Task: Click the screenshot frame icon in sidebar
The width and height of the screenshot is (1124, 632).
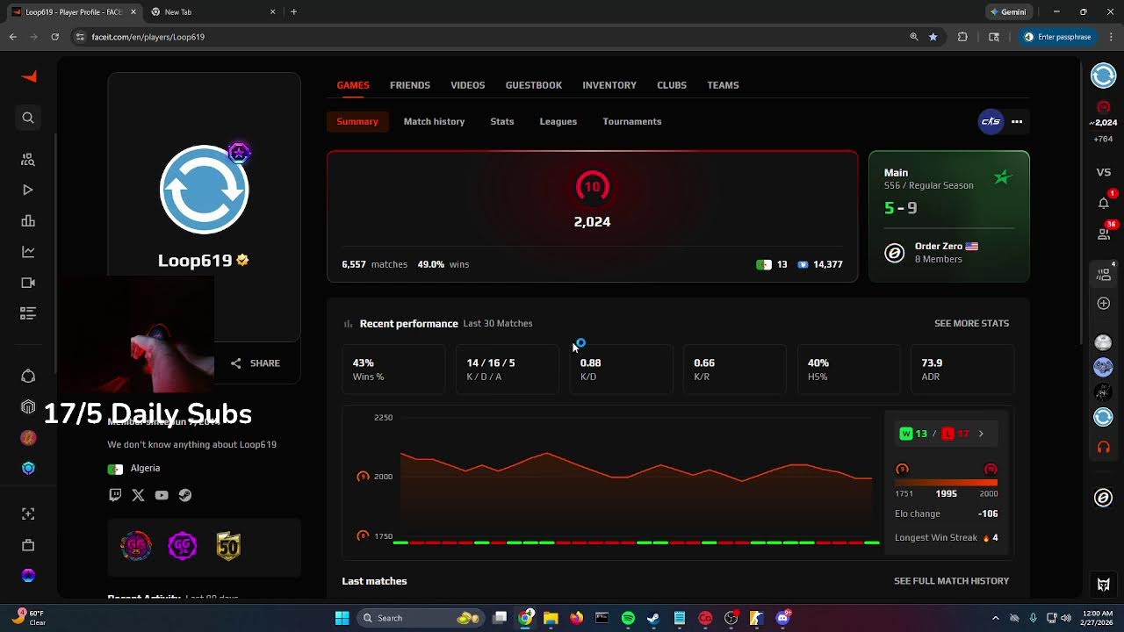Action: (x=28, y=513)
